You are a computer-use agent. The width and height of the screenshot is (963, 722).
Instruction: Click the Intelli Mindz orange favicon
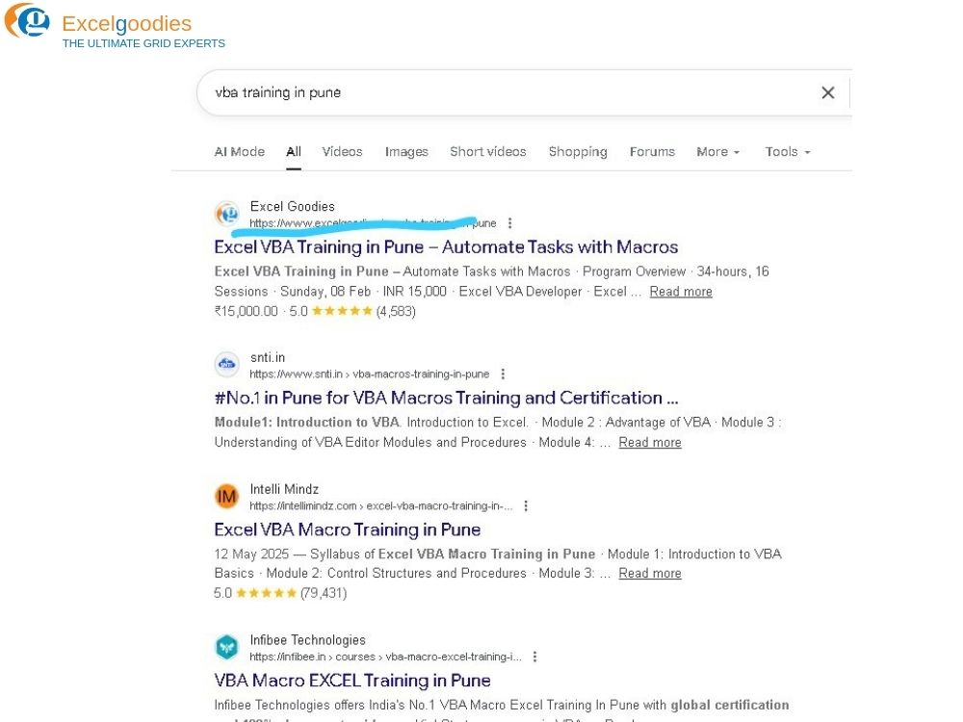click(x=226, y=497)
